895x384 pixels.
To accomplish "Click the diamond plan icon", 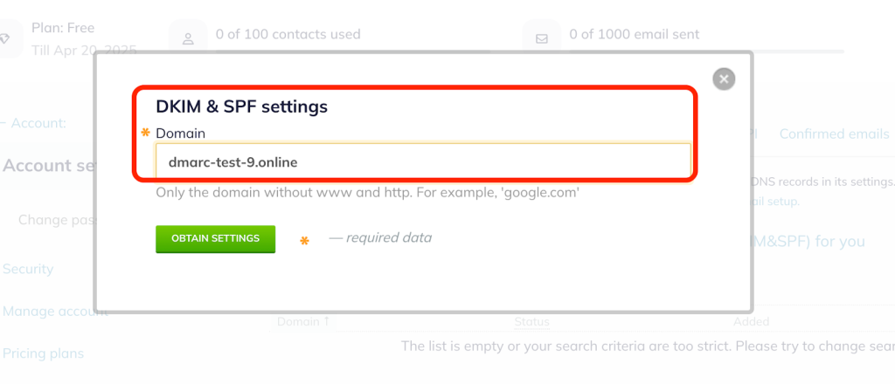I will tap(7, 39).
